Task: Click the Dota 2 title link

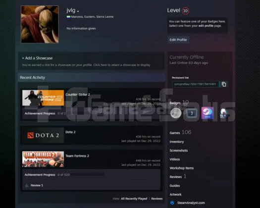Action: pos(70,132)
